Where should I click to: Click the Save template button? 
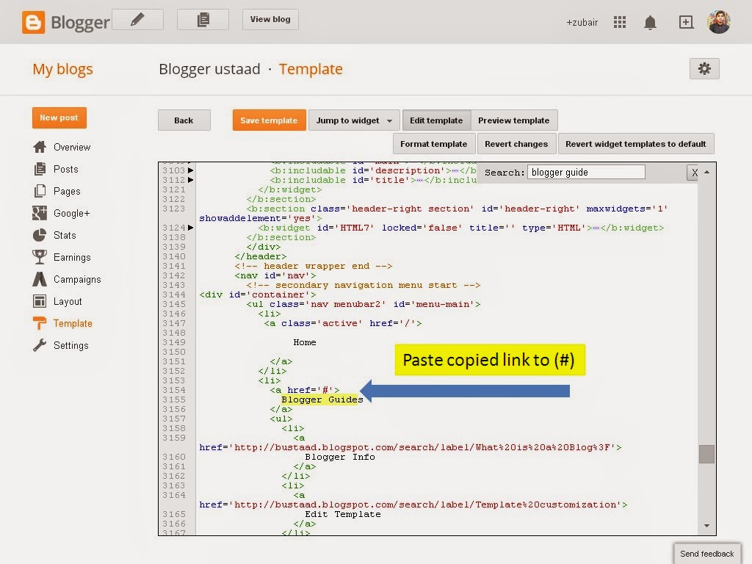click(x=269, y=120)
